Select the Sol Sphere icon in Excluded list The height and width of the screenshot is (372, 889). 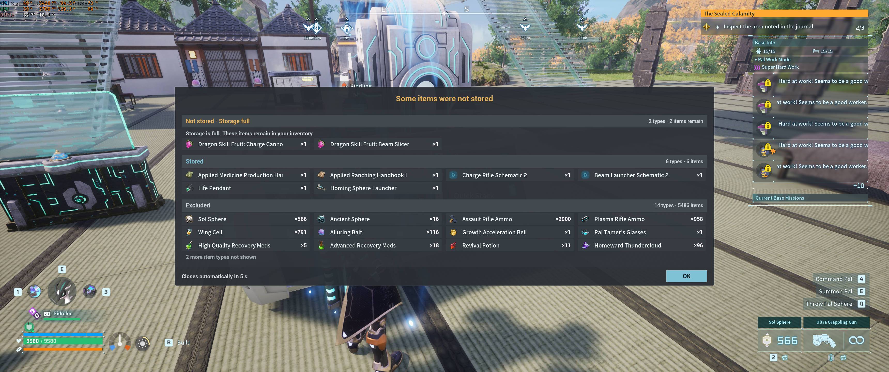[189, 219]
